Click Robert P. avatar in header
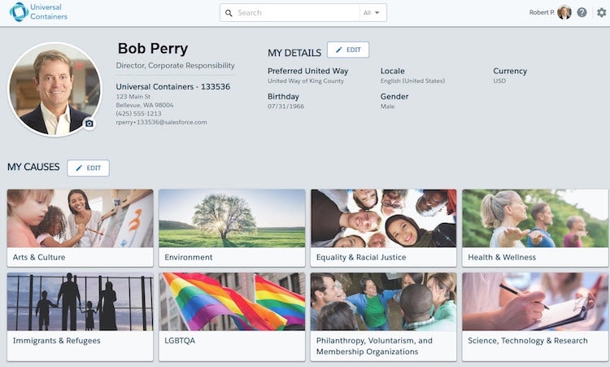Image resolution: width=610 pixels, height=367 pixels. (x=564, y=12)
